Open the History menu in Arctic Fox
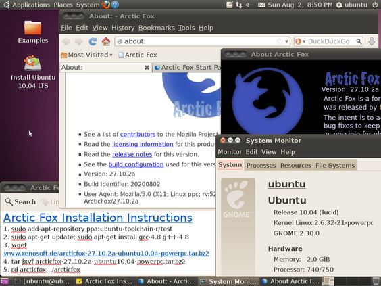The width and height of the screenshot is (381, 286). [x=123, y=28]
